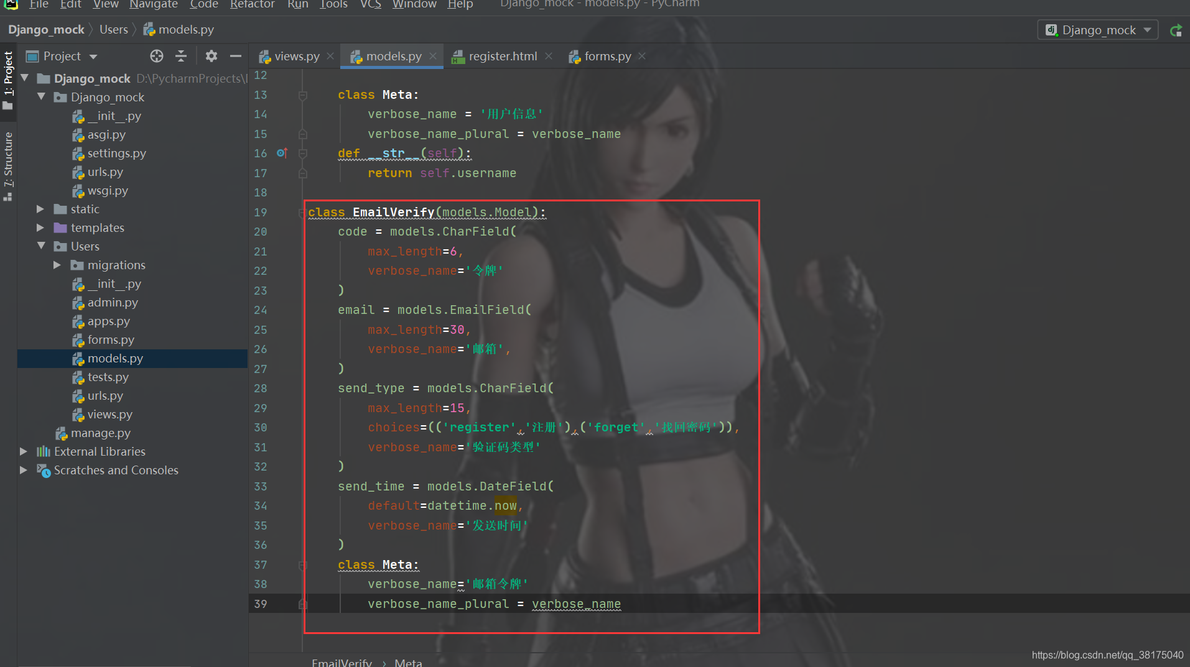
Task: Close the forms.py tab
Action: [x=642, y=56]
